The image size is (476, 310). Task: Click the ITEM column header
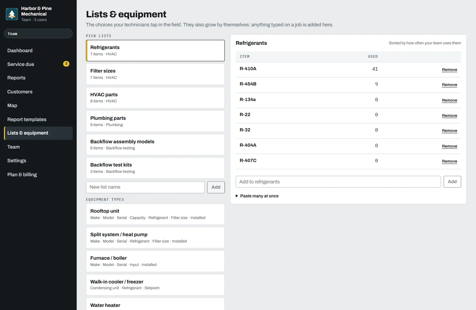[245, 56]
